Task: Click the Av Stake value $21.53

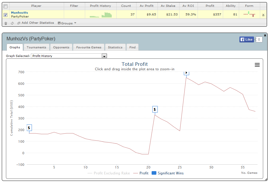Action: pos(172,15)
